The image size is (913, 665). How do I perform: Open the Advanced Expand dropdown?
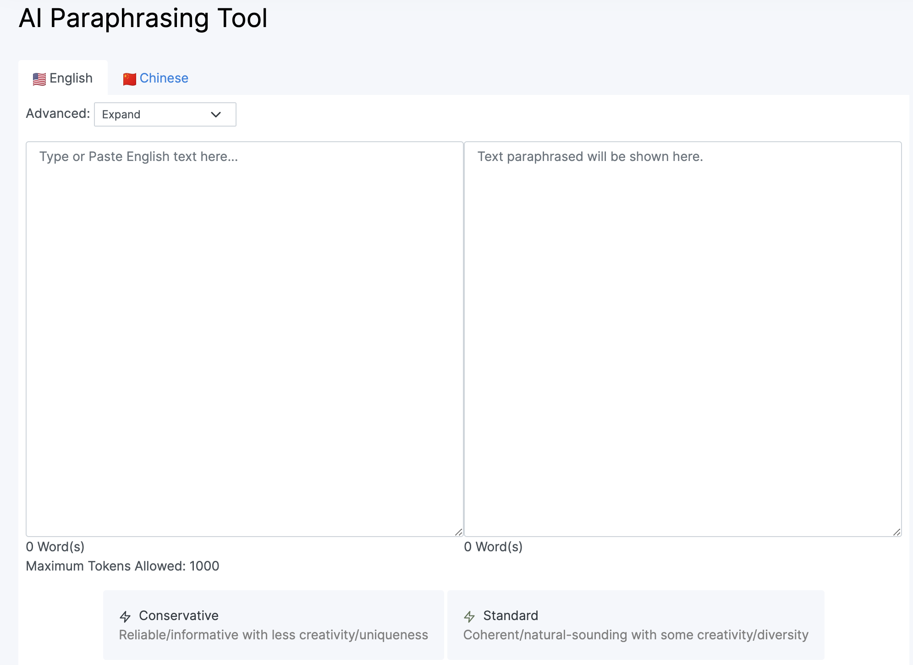click(165, 114)
